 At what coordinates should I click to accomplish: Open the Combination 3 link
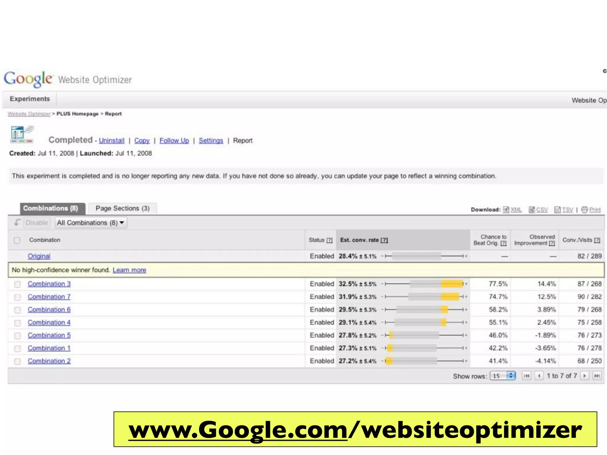49,284
